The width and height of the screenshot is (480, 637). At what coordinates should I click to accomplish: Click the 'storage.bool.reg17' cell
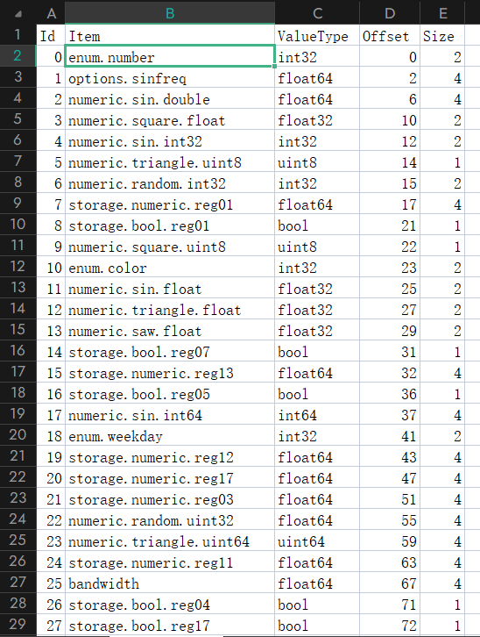[170, 626]
